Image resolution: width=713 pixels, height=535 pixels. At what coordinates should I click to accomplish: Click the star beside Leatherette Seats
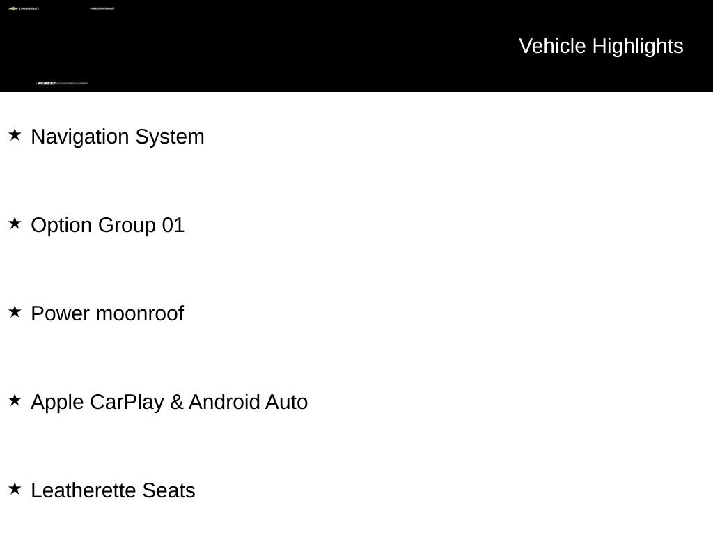point(15,488)
